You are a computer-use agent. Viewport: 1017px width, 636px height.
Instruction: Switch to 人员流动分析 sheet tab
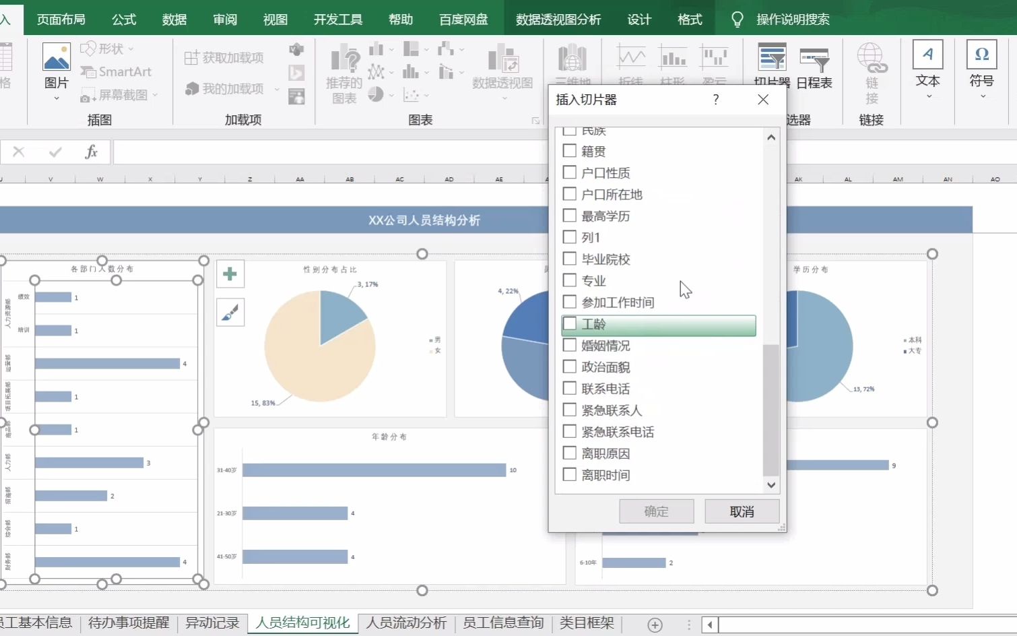tap(406, 623)
